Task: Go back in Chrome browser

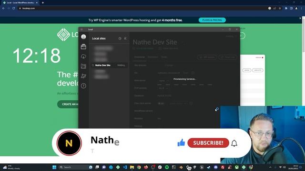Action: coord(3,9)
